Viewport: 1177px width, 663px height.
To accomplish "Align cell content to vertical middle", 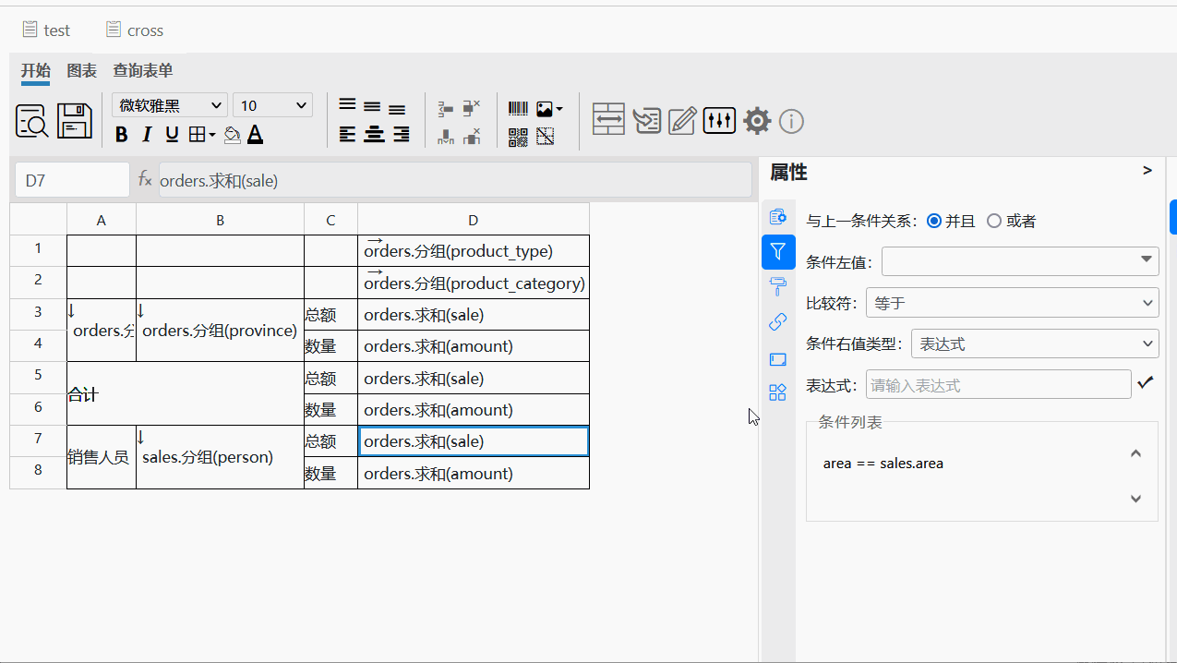I will click(372, 107).
